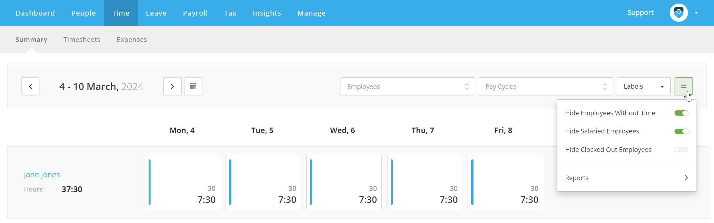
Task: Click the Fri, 8 column header
Action: (x=503, y=130)
